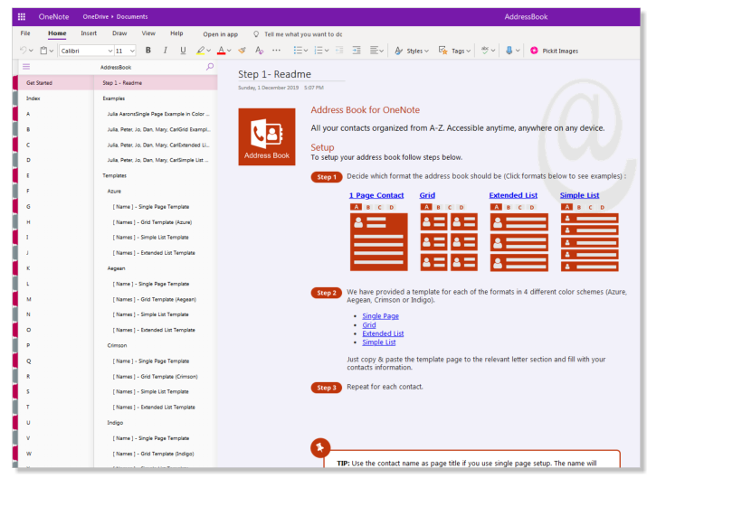Expand the paste options dropdown arrow

click(x=51, y=51)
